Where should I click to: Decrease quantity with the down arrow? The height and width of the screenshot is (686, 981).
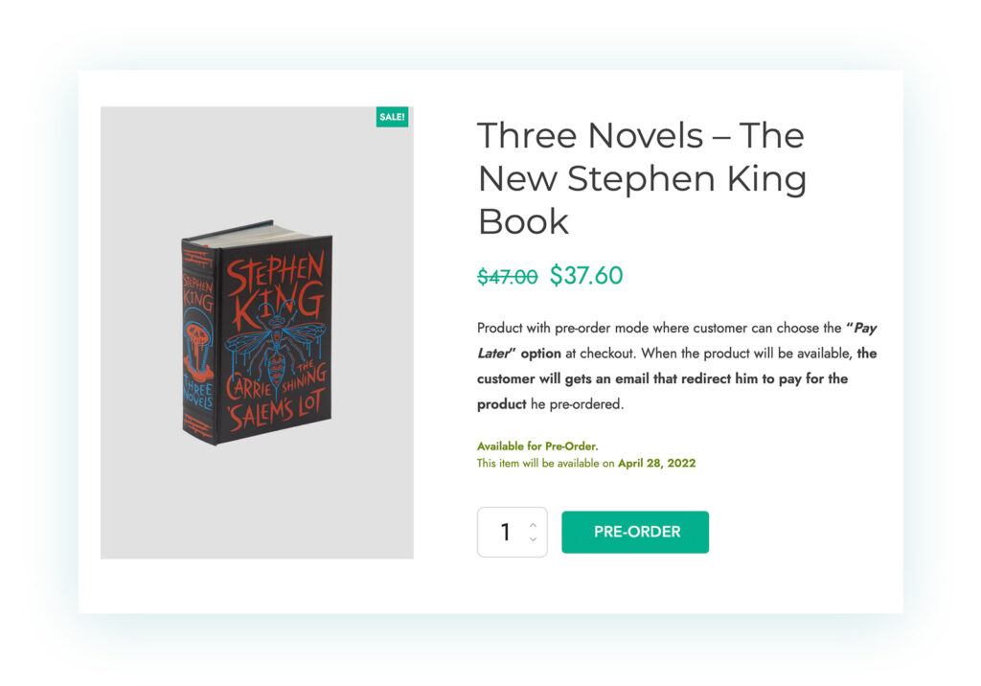tap(533, 539)
